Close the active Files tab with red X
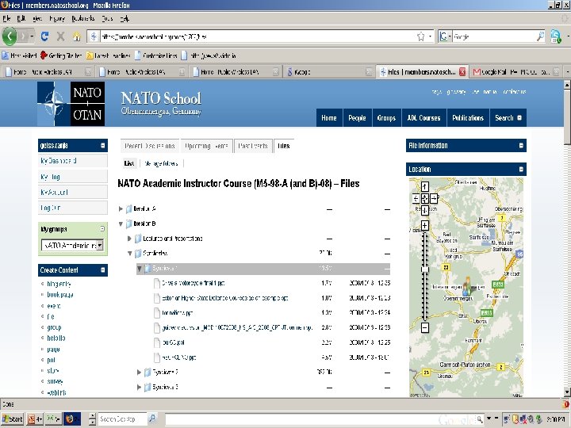The image size is (571, 428). [x=462, y=71]
